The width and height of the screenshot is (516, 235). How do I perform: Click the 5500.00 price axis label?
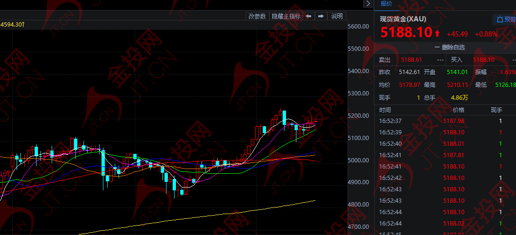point(359,49)
